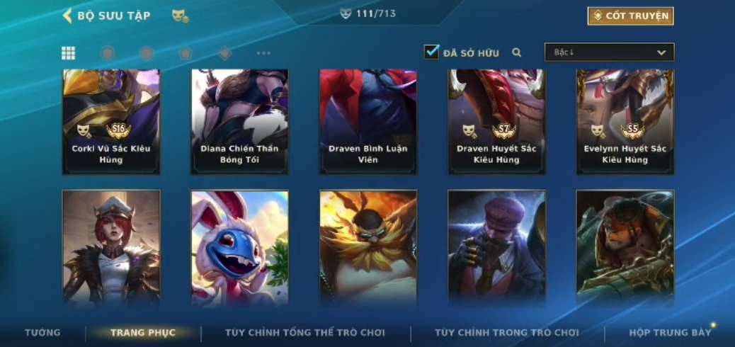Viewport: 735px width, 347px height.
Task: Open the skin mask coin icon
Action: (x=180, y=16)
